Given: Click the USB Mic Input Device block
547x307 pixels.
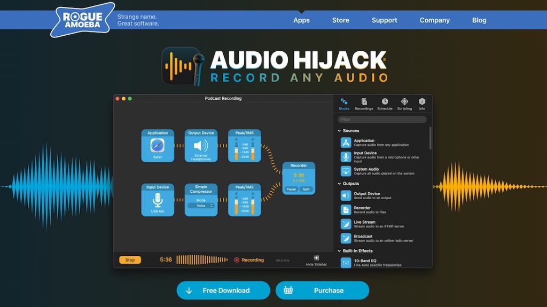Looking at the screenshot, I should 158,200.
